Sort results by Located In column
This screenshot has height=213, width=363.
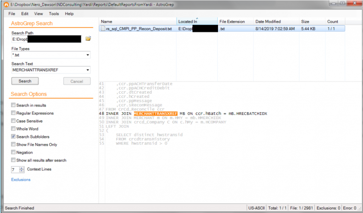tap(197, 22)
